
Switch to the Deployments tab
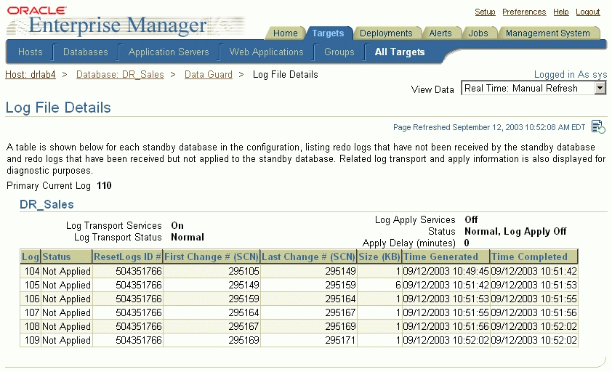click(386, 33)
